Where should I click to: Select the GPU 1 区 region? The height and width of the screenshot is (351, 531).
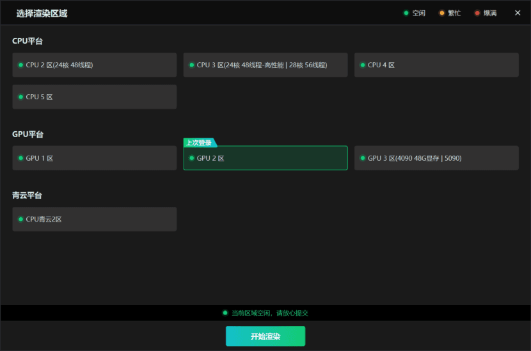[94, 158]
